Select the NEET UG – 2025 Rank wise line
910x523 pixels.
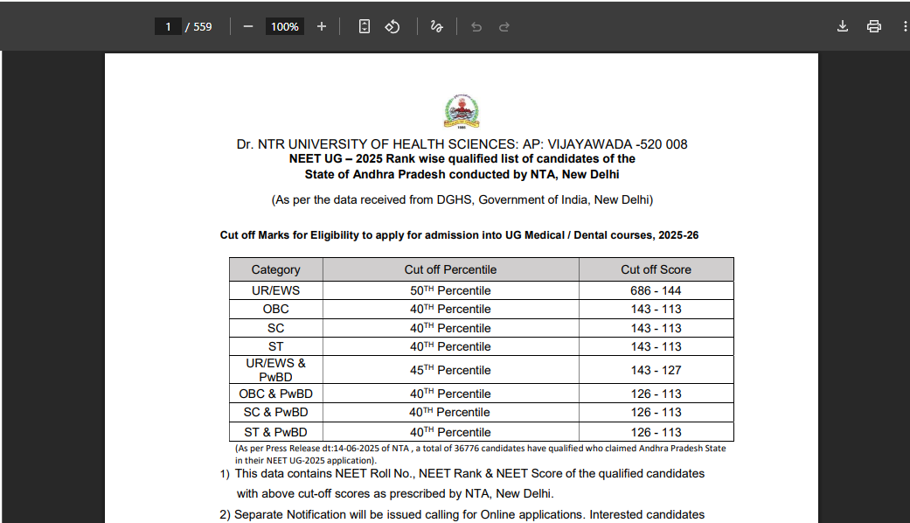462,159
